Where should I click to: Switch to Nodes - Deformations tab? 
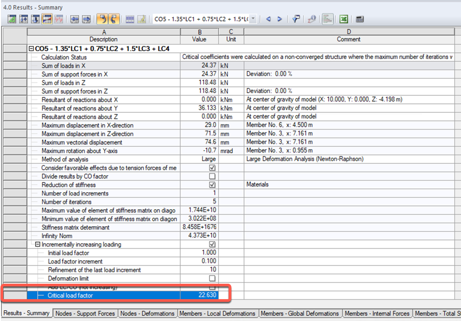point(147,314)
